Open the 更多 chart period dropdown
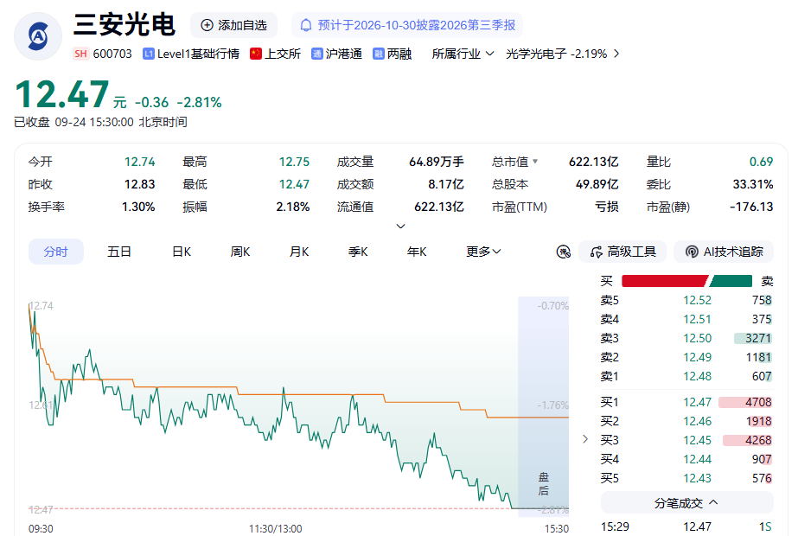Screen dimensions: 798x536 click(x=483, y=252)
